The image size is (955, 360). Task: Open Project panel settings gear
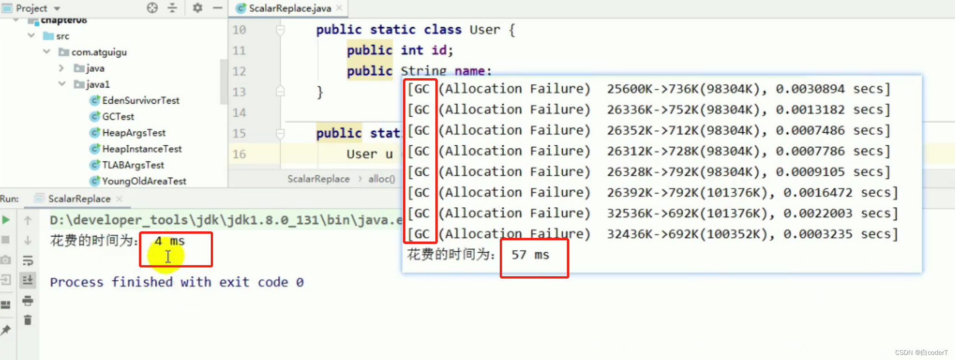click(198, 8)
